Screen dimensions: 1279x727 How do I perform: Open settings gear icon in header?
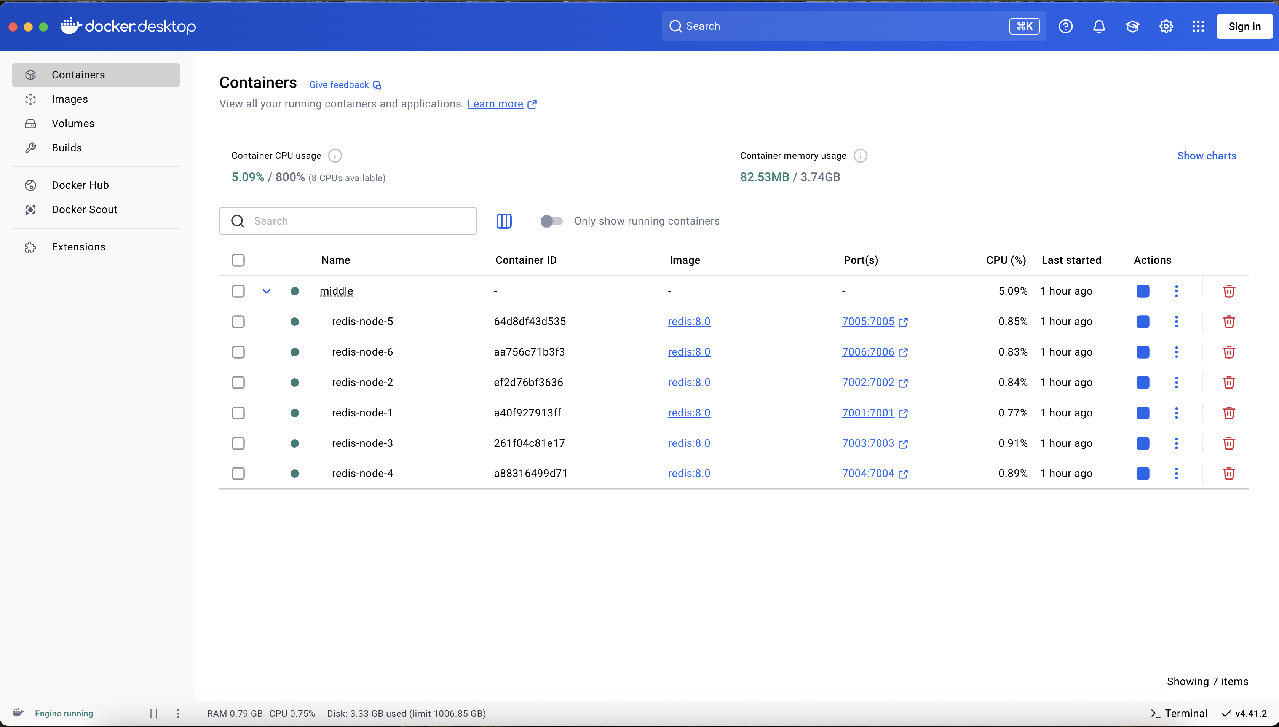1166,27
